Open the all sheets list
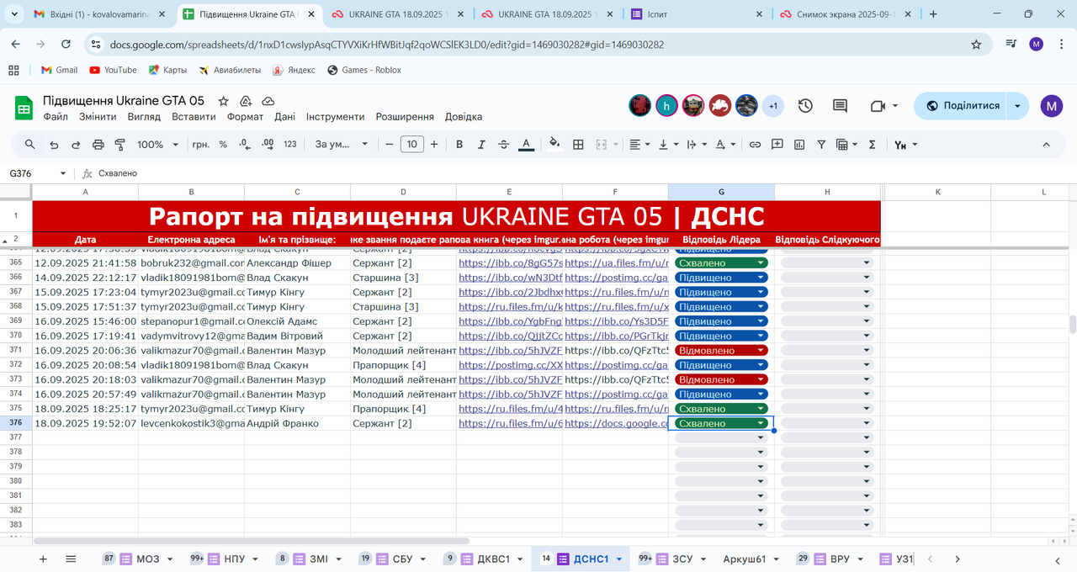This screenshot has width=1077, height=572. 71,559
